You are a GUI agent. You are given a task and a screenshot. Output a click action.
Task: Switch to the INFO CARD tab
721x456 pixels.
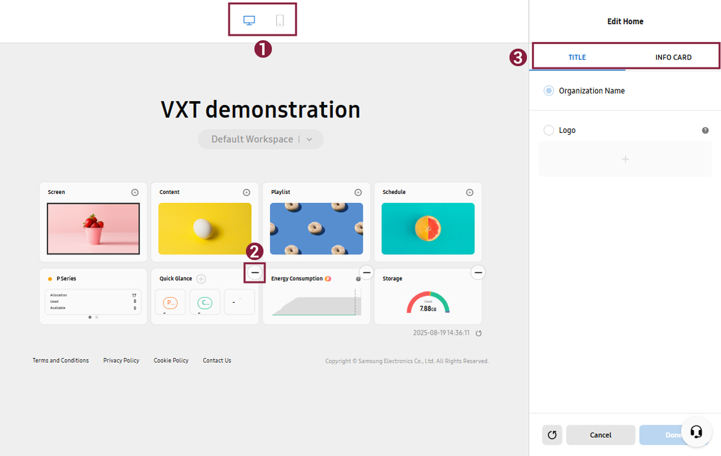tap(673, 57)
